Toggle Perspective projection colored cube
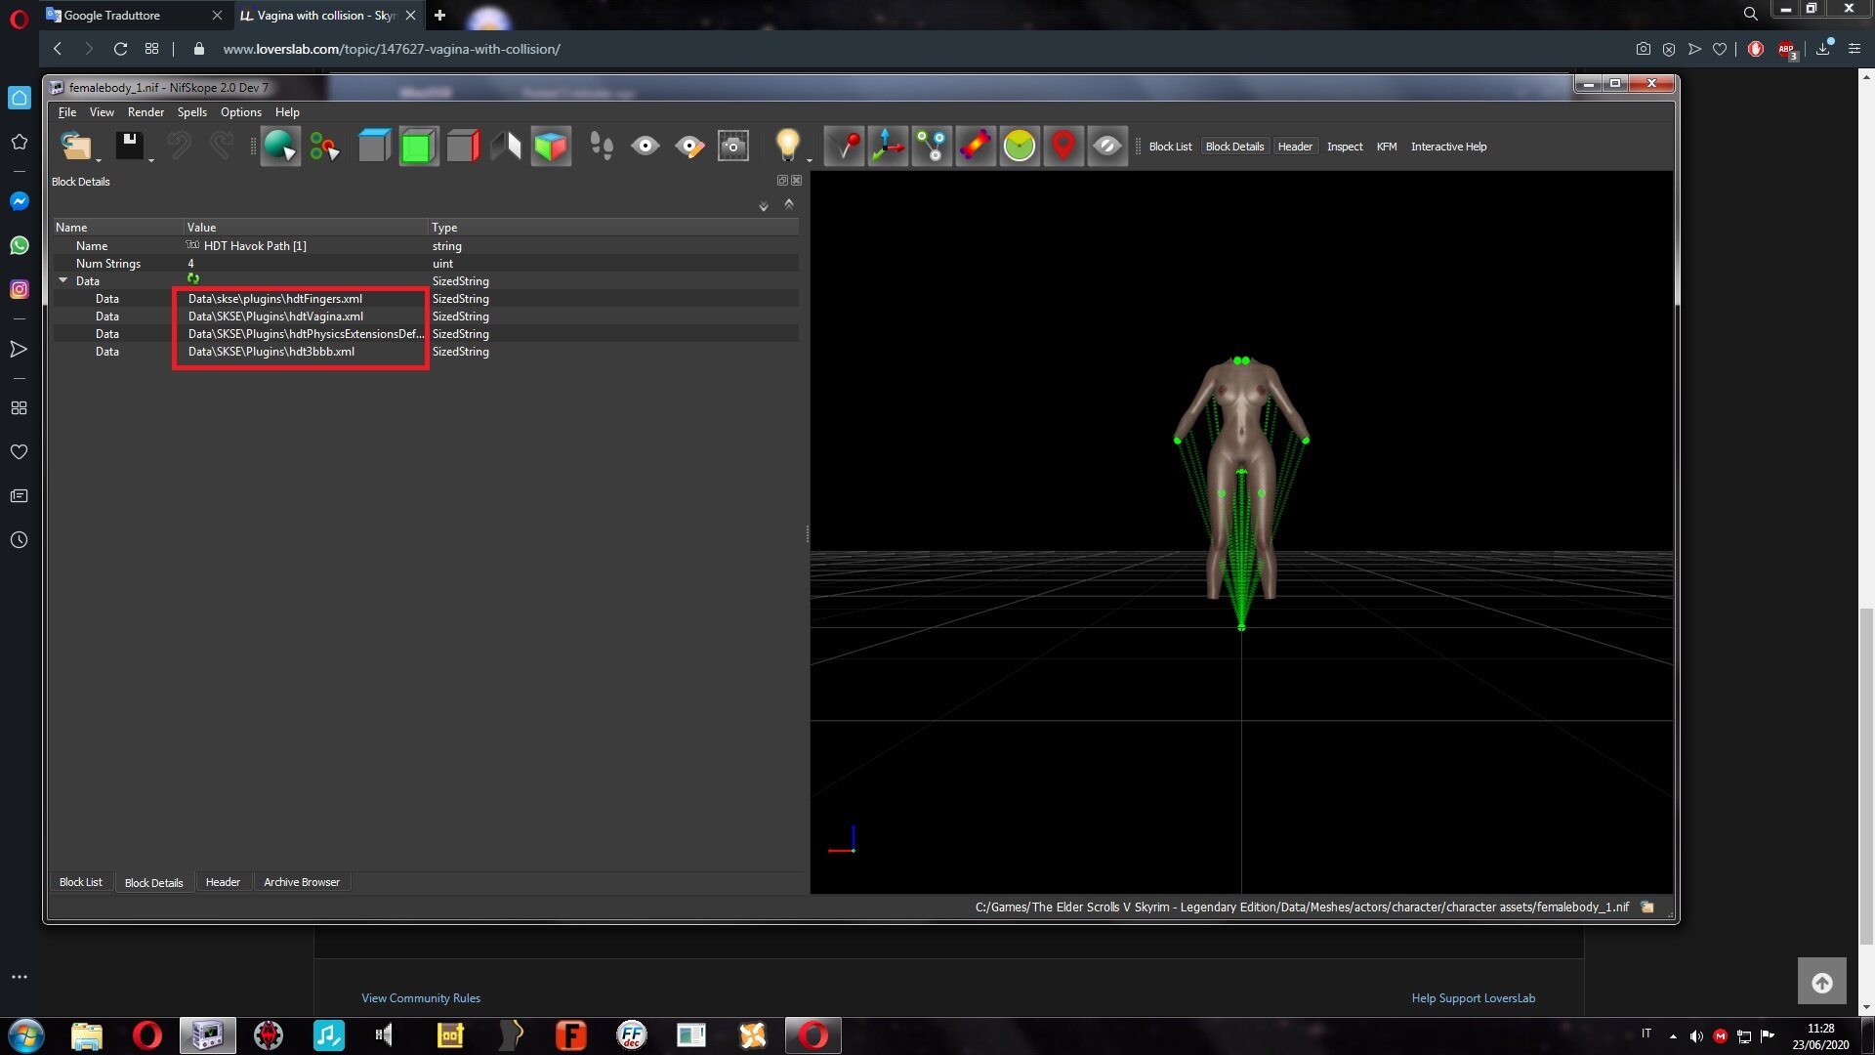This screenshot has width=1875, height=1055. click(x=551, y=147)
